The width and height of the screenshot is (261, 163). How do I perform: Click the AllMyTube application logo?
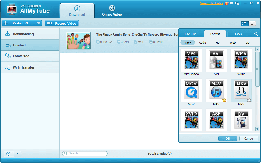(x=12, y=9)
